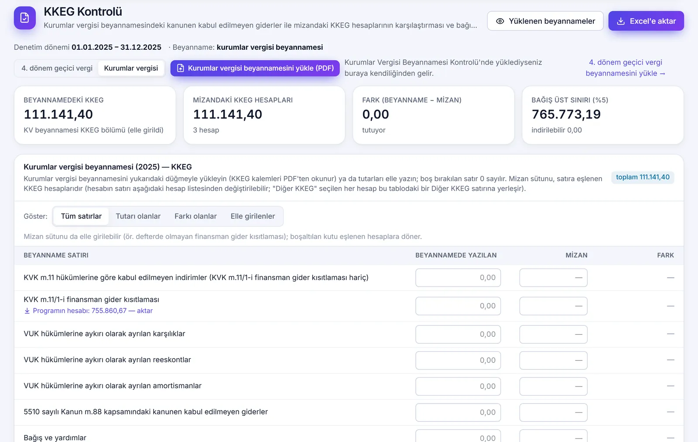Click the BEYANNAME SATIRI column header
Image resolution: width=698 pixels, height=442 pixels.
[56, 256]
